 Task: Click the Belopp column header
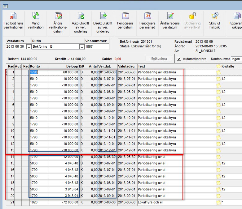click(64, 66)
